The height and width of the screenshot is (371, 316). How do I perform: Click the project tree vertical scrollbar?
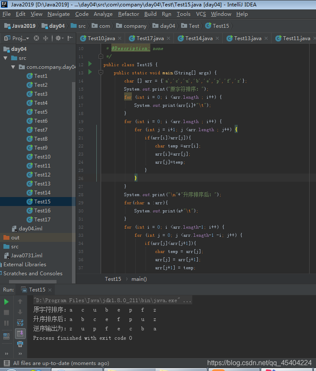[74, 182]
